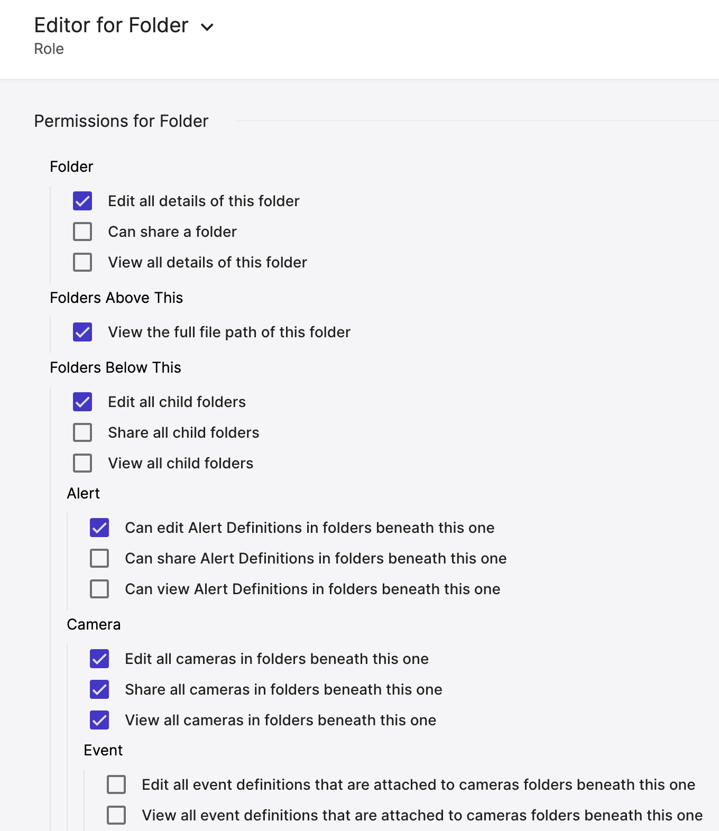The width and height of the screenshot is (719, 831).
Task: Check Can share Alert Definitions checkbox
Action: [99, 558]
